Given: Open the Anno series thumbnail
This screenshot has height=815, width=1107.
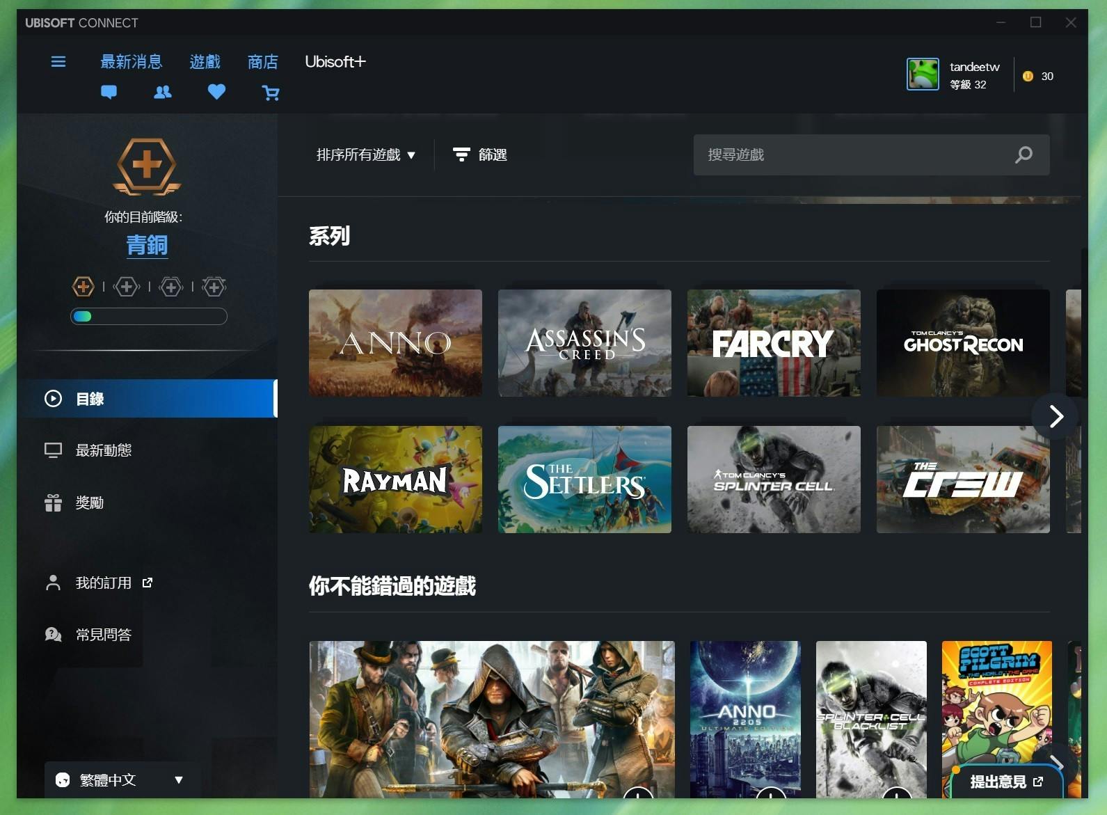Looking at the screenshot, I should [x=395, y=343].
